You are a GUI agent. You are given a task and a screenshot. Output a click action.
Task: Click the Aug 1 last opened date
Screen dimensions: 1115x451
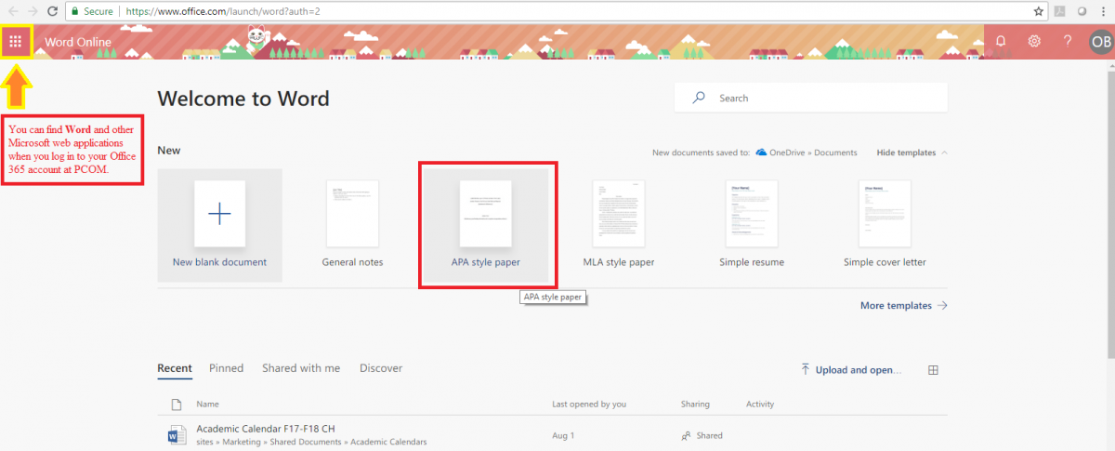pos(563,435)
